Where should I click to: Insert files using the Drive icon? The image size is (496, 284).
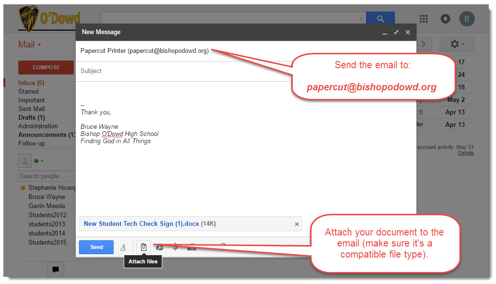coord(159,247)
